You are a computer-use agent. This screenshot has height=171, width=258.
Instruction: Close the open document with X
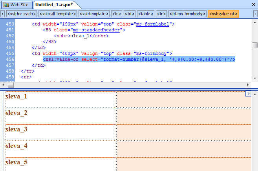pos(254,4)
